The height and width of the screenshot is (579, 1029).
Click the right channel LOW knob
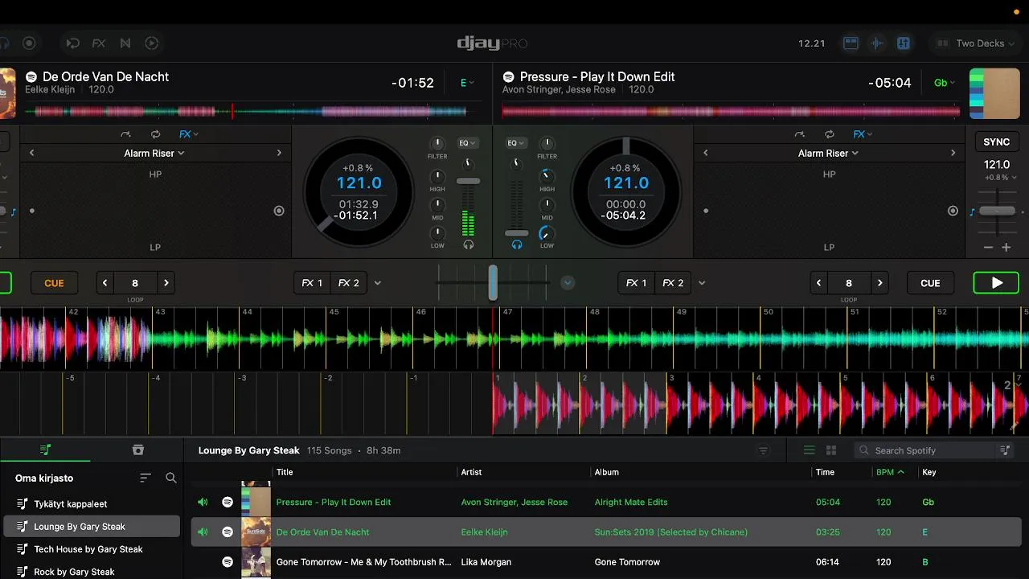click(x=547, y=233)
